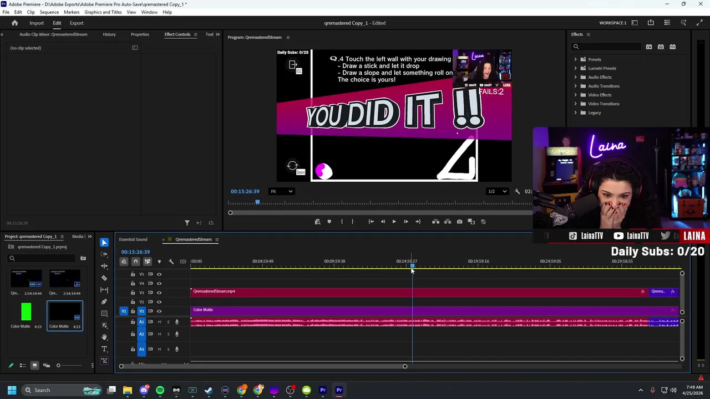Switch to Import workspace mode

(37, 23)
